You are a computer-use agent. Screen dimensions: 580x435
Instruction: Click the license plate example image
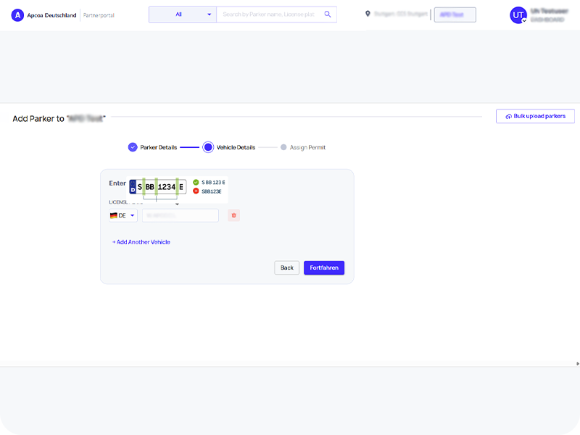[x=157, y=187]
